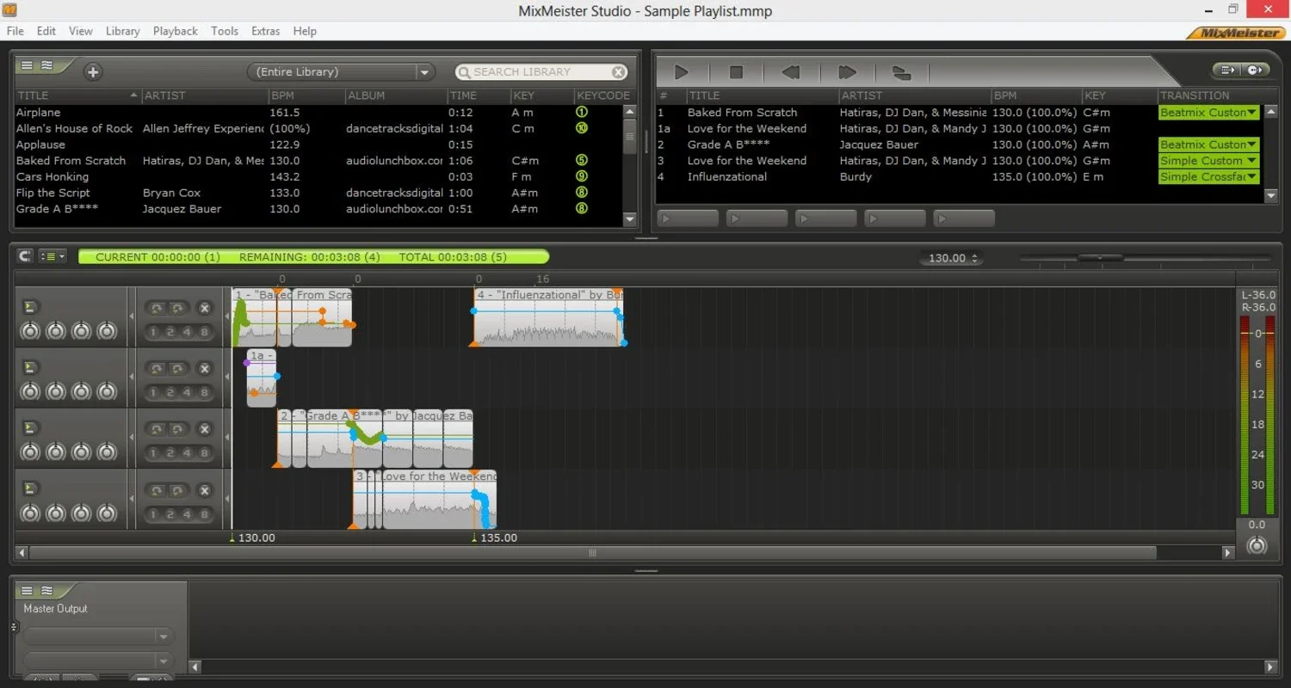Image resolution: width=1291 pixels, height=688 pixels.
Task: Collapse first lane's loop controls arrow
Action: point(227,317)
